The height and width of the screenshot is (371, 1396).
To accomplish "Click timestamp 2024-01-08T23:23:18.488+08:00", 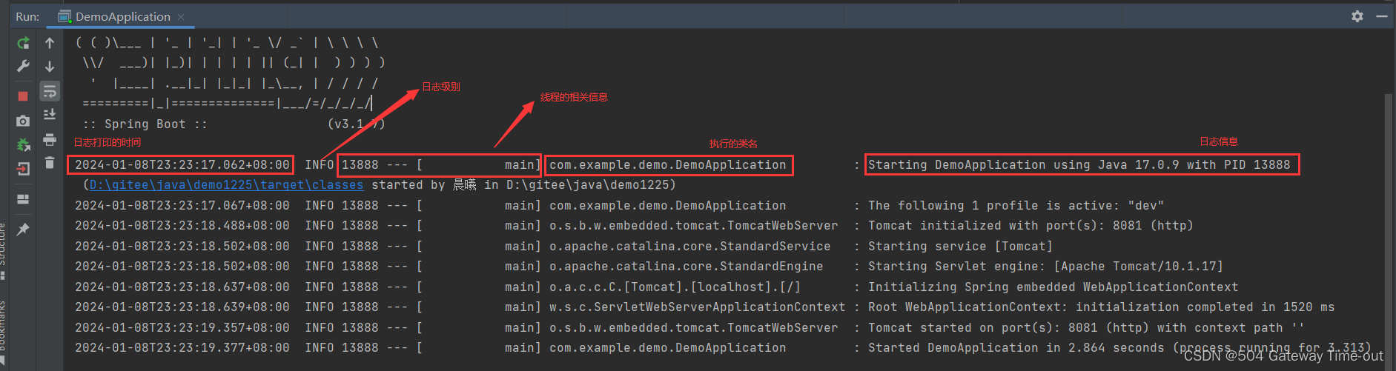I will tap(182, 225).
